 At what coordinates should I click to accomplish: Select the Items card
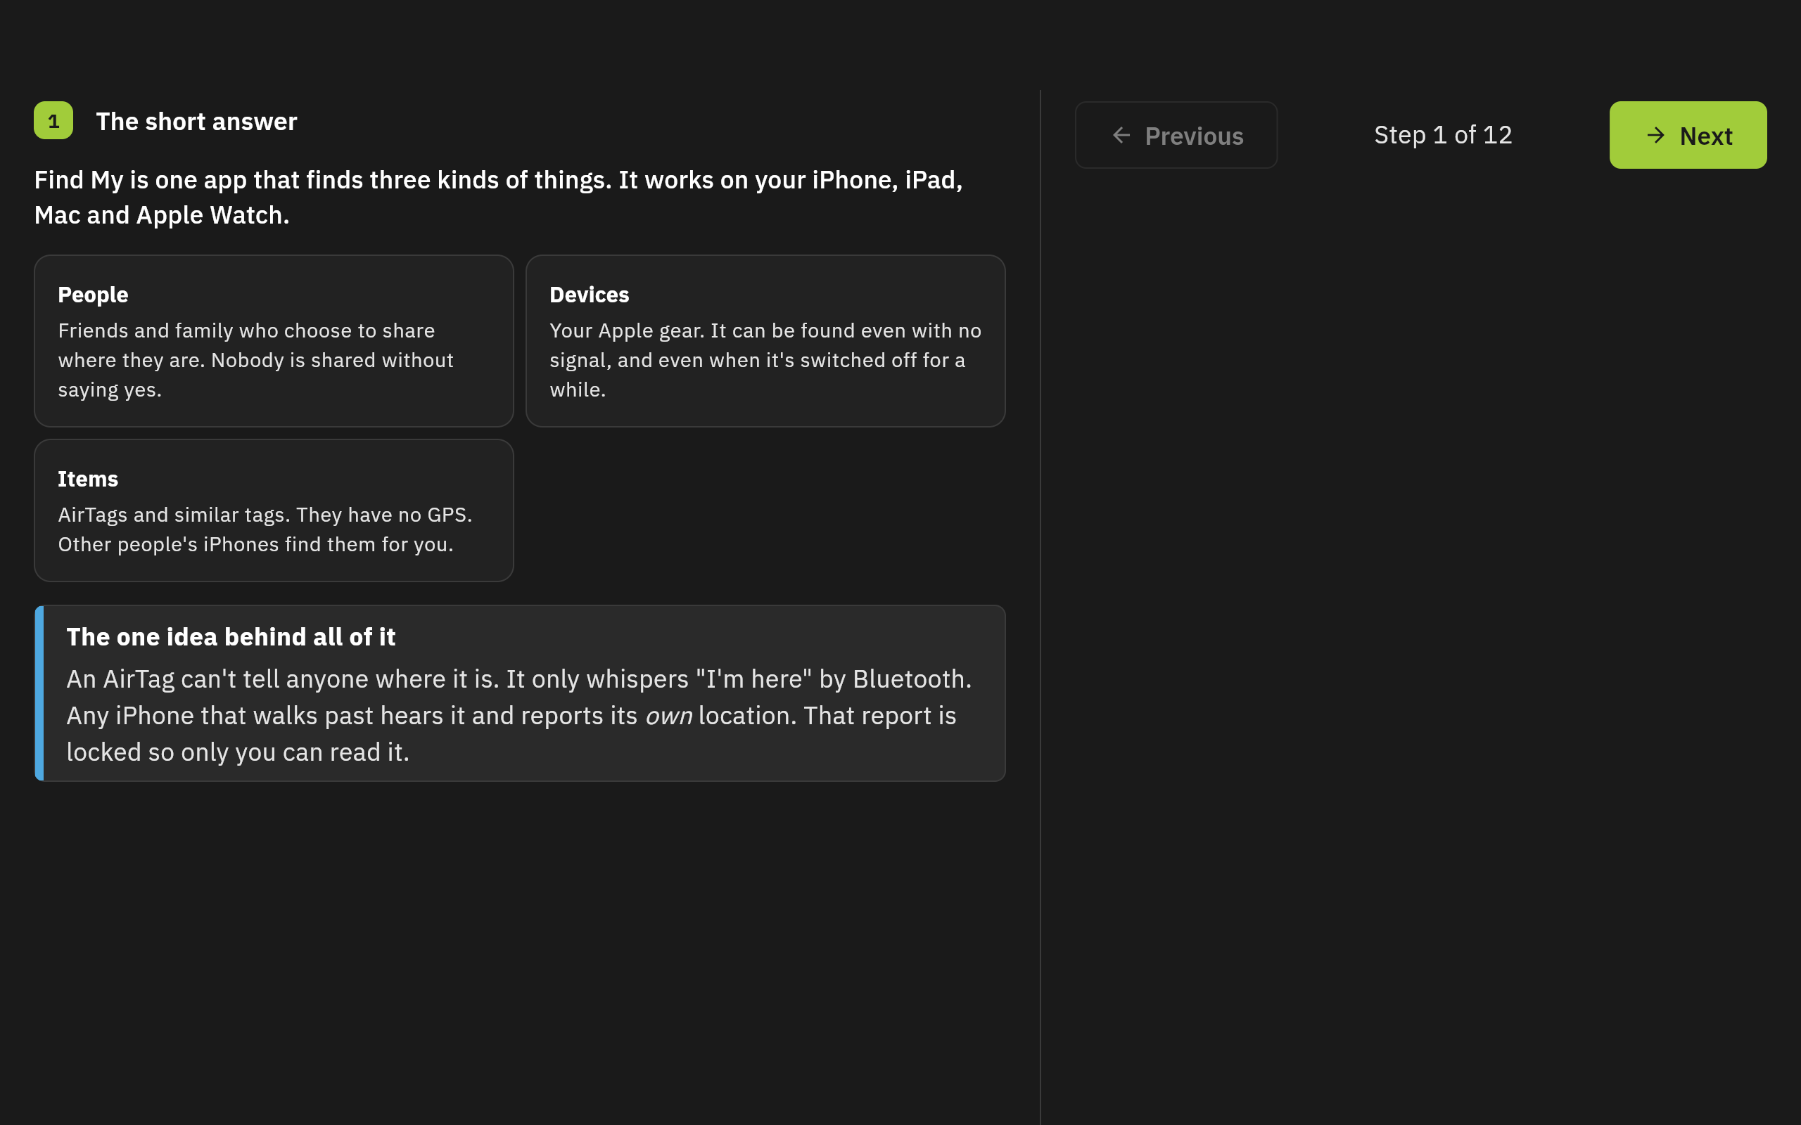(274, 510)
